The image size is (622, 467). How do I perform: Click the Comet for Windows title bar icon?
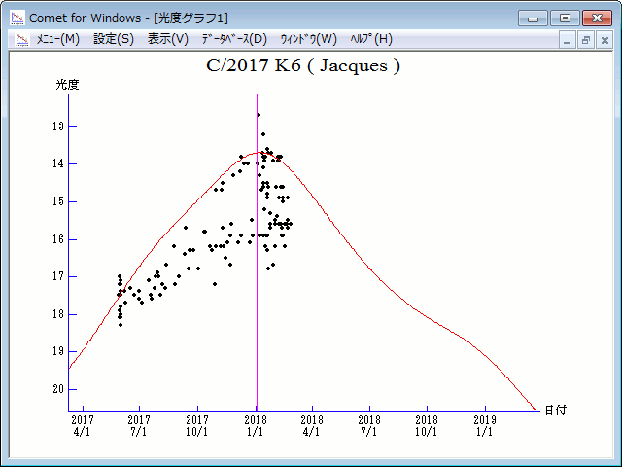pyautogui.click(x=16, y=18)
